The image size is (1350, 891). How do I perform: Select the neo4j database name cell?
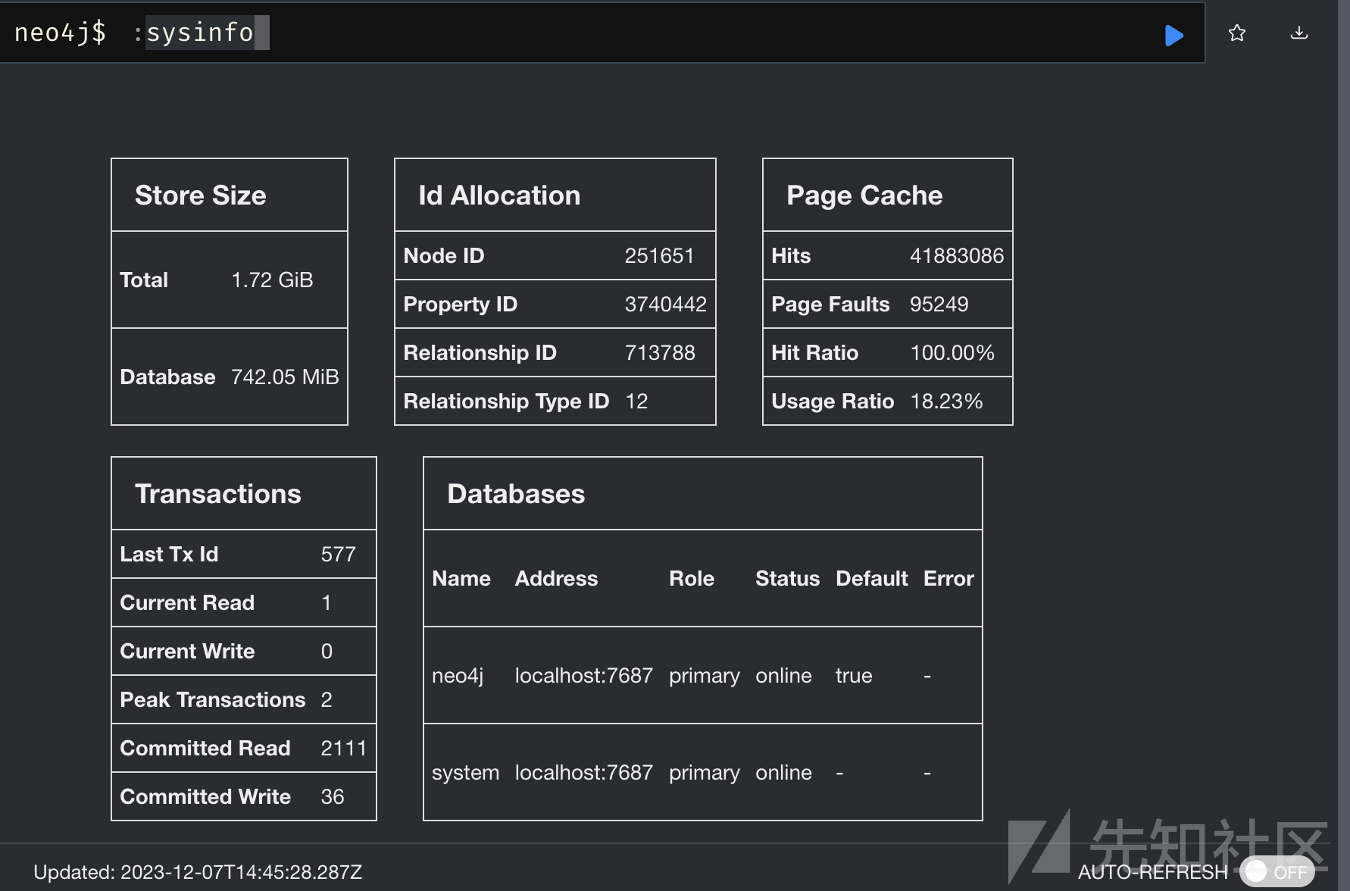458,676
